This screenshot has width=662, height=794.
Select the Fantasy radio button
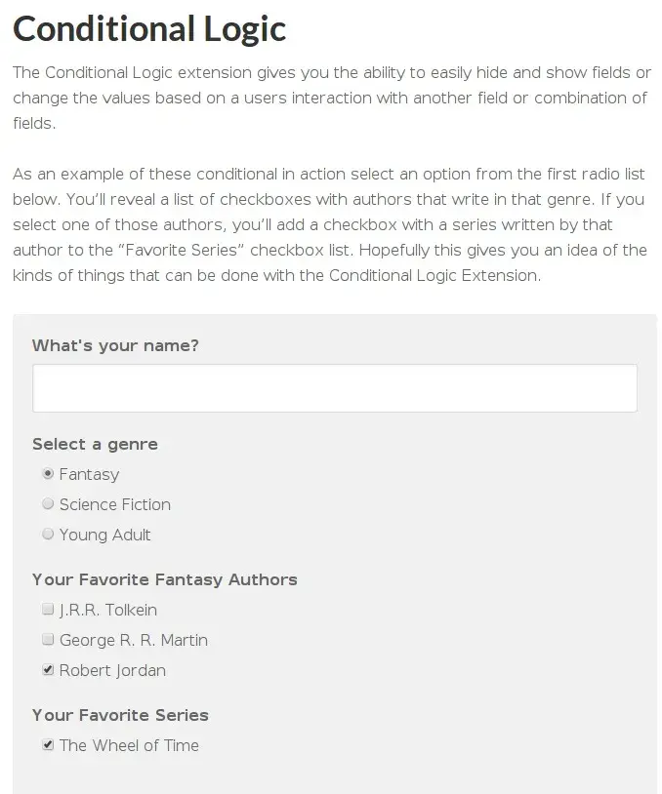pyautogui.click(x=48, y=473)
